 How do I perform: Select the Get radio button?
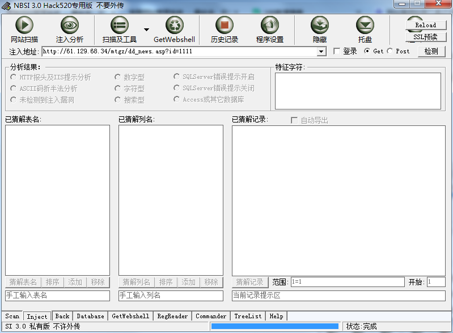367,51
